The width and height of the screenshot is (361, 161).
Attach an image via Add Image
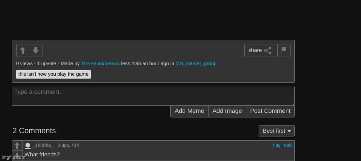pyautogui.click(x=227, y=111)
